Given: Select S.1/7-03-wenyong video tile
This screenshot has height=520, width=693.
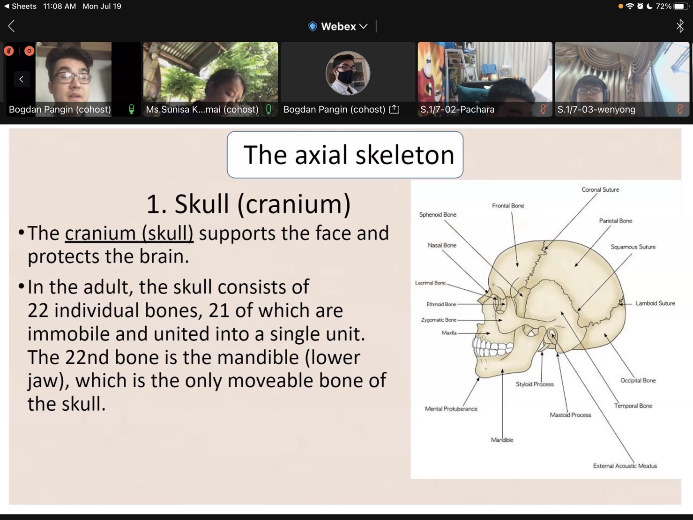Looking at the screenshot, I should coord(622,79).
